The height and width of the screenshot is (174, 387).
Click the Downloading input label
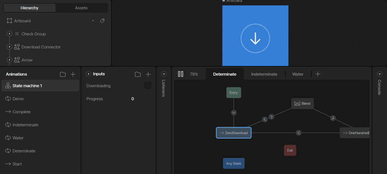(x=98, y=86)
